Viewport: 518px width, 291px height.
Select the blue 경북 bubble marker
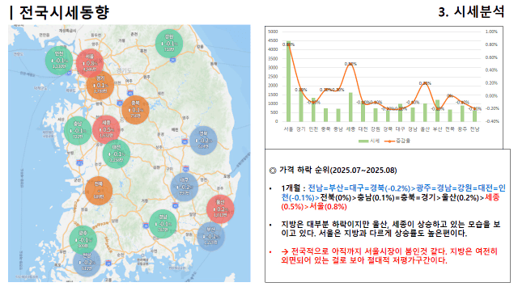pyautogui.click(x=203, y=141)
